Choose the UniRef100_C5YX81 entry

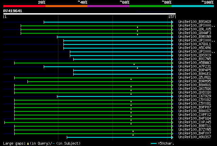[195, 104]
